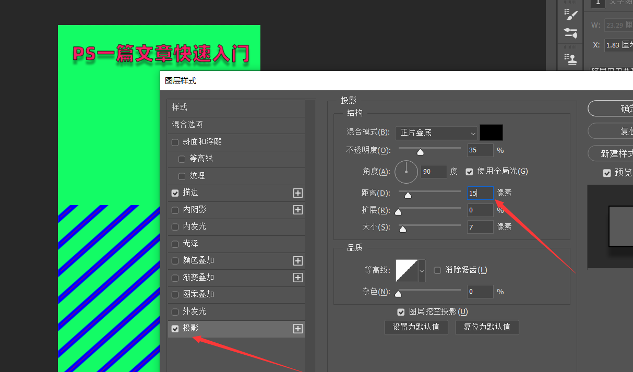This screenshot has width=633, height=372.
Task: Enable the 渐变叠加 checkbox
Action: 175,278
